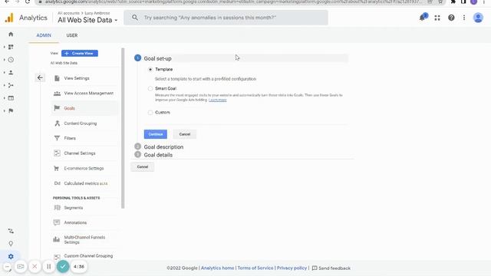
Task: Click the Google Analytics logo
Action: [x=9, y=18]
